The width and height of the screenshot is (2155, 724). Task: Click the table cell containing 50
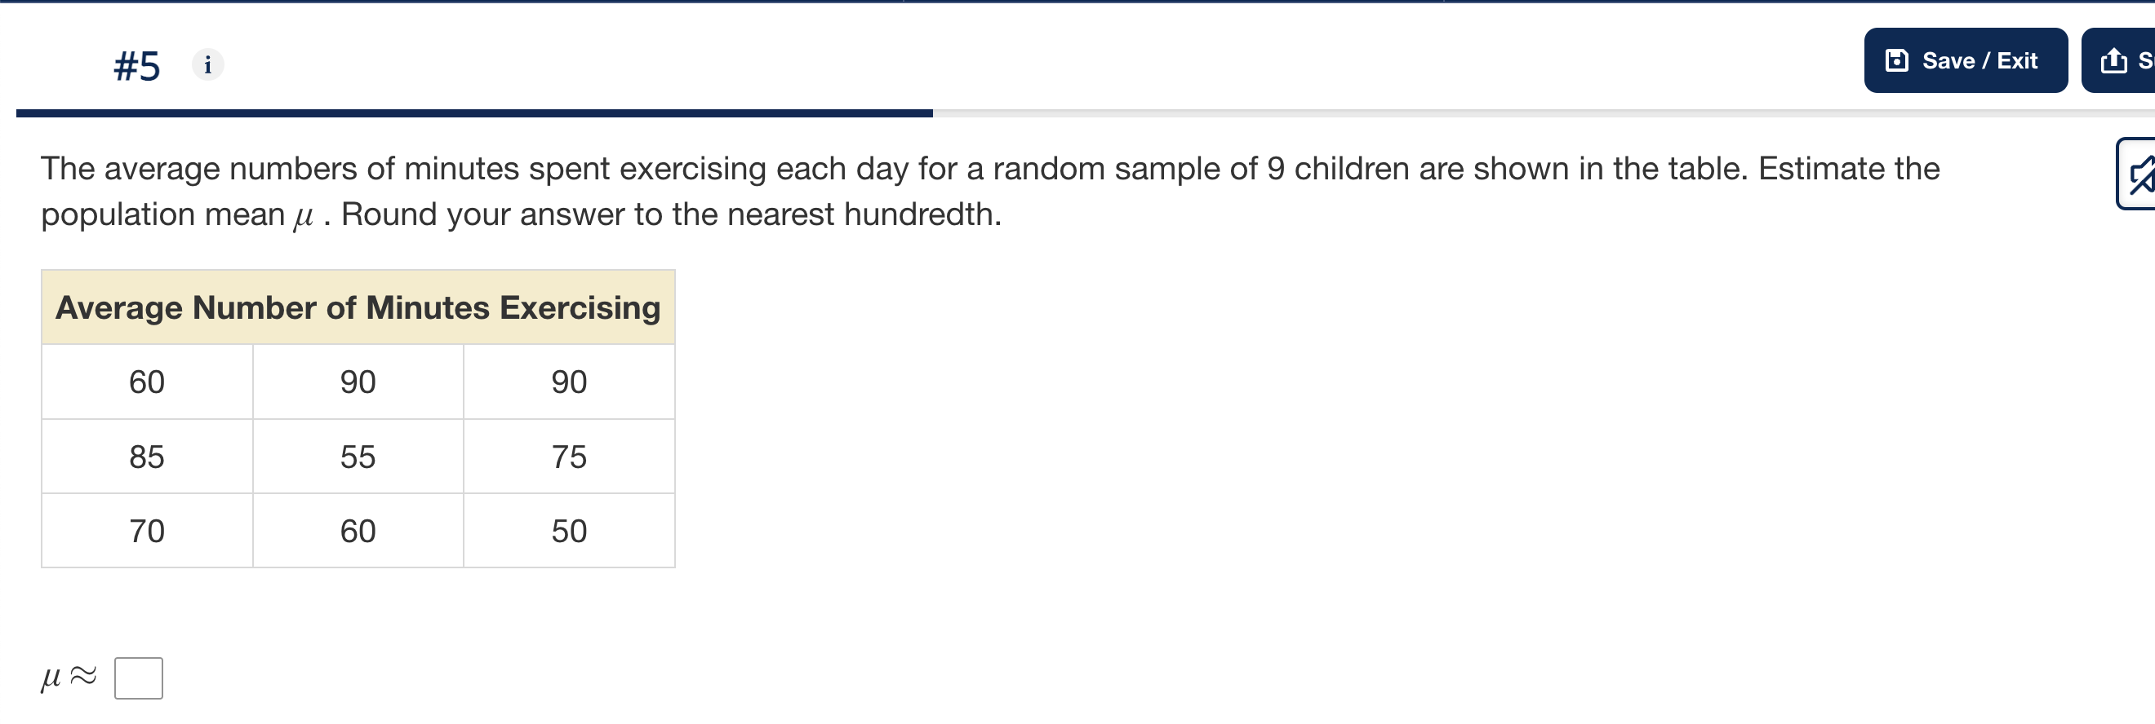click(x=570, y=529)
